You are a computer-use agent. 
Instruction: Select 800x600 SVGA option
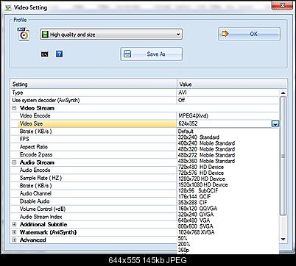pyautogui.click(x=196, y=226)
